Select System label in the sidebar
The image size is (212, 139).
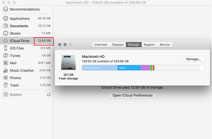[x=16, y=95]
